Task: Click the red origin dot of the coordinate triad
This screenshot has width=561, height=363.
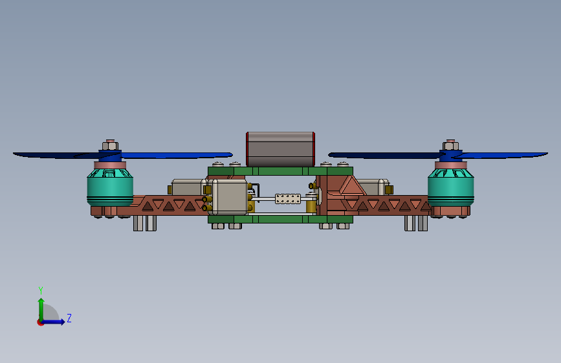Action: 40,323
